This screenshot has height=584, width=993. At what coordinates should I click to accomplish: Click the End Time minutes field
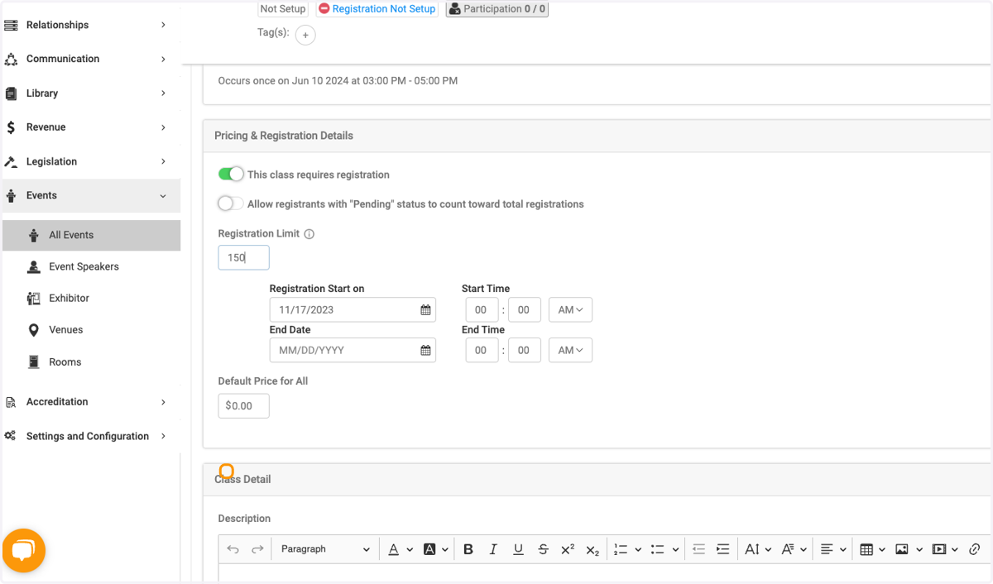(524, 351)
